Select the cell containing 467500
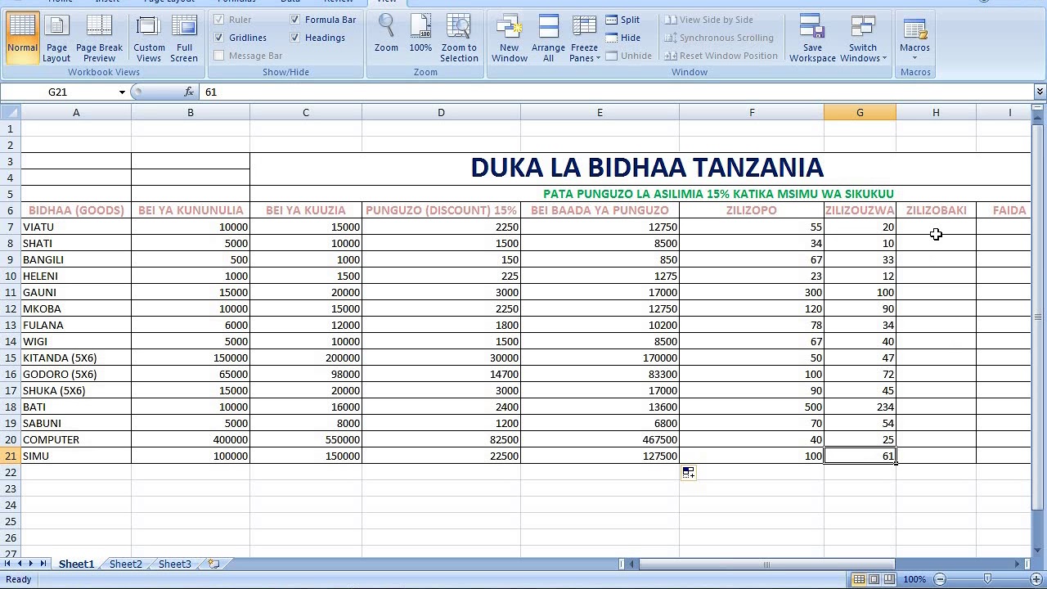 (600, 439)
